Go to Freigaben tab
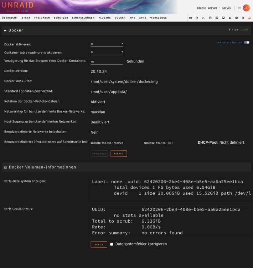This screenshot has width=253, height=268. [42, 18]
